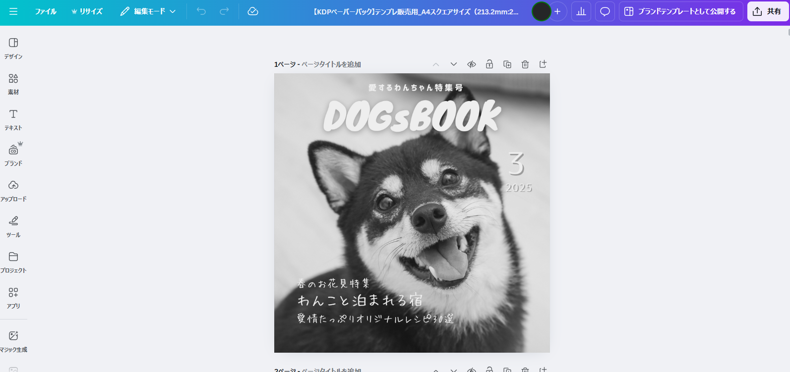Open the ファイル menu
Image resolution: width=790 pixels, height=372 pixels.
click(x=46, y=11)
